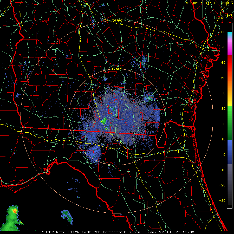Click the magenta band of the reflectivity color bar
This screenshot has height=234, width=234.
(230, 47)
